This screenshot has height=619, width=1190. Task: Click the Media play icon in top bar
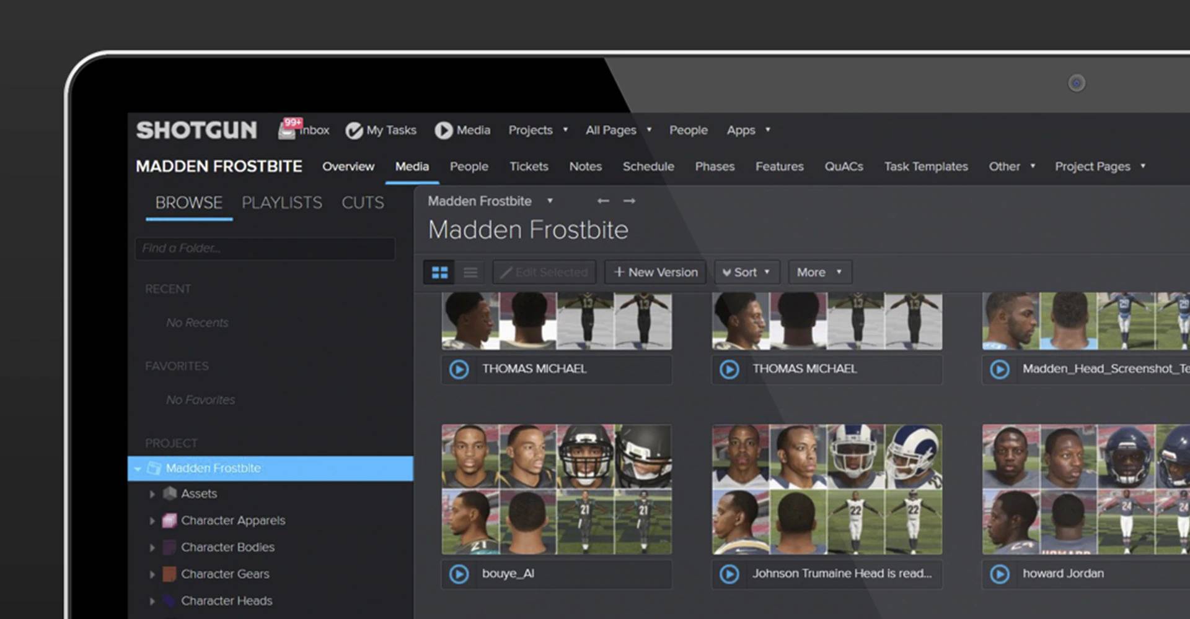click(x=443, y=131)
